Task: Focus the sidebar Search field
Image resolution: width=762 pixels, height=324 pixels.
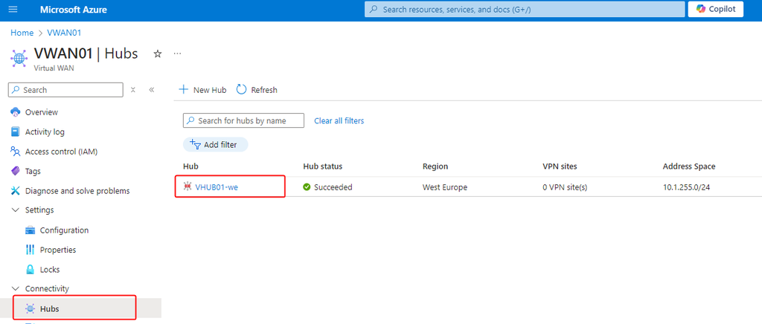Action: pyautogui.click(x=65, y=90)
